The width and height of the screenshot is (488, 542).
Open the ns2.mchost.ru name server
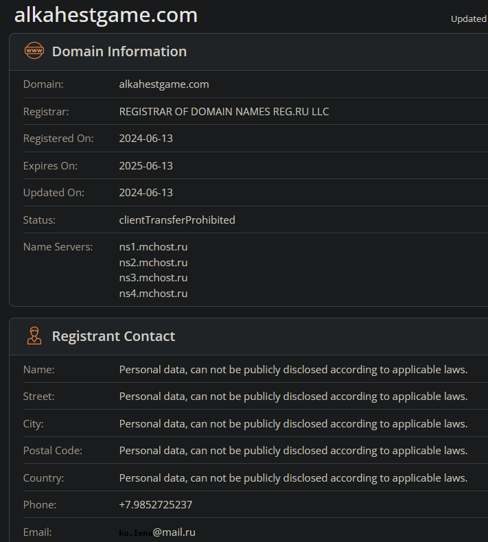pyautogui.click(x=153, y=263)
